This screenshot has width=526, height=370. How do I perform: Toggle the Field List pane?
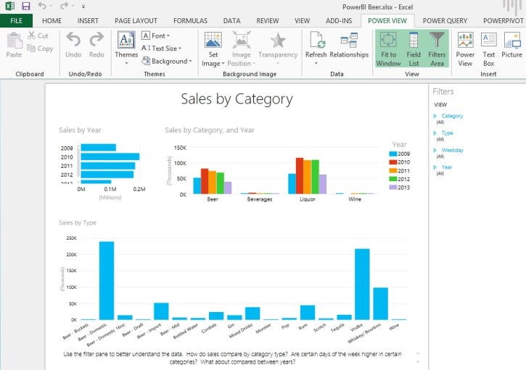click(x=413, y=49)
